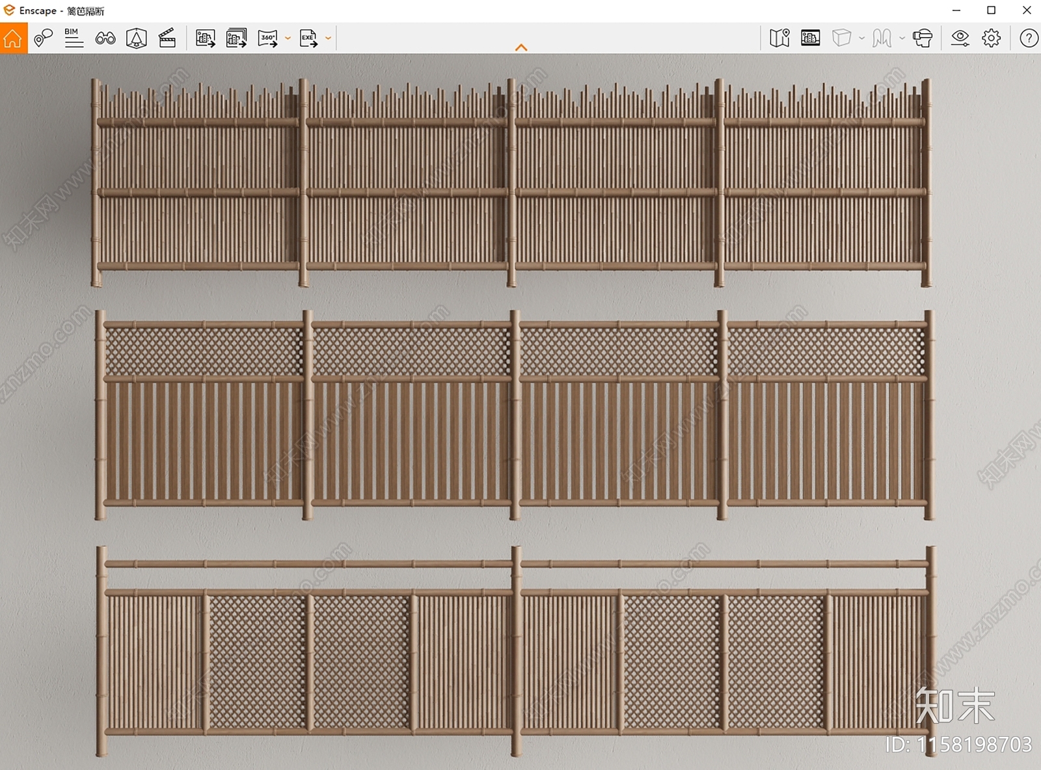The width and height of the screenshot is (1041, 770).
Task: Maximize the Enscape window
Action: 992,10
